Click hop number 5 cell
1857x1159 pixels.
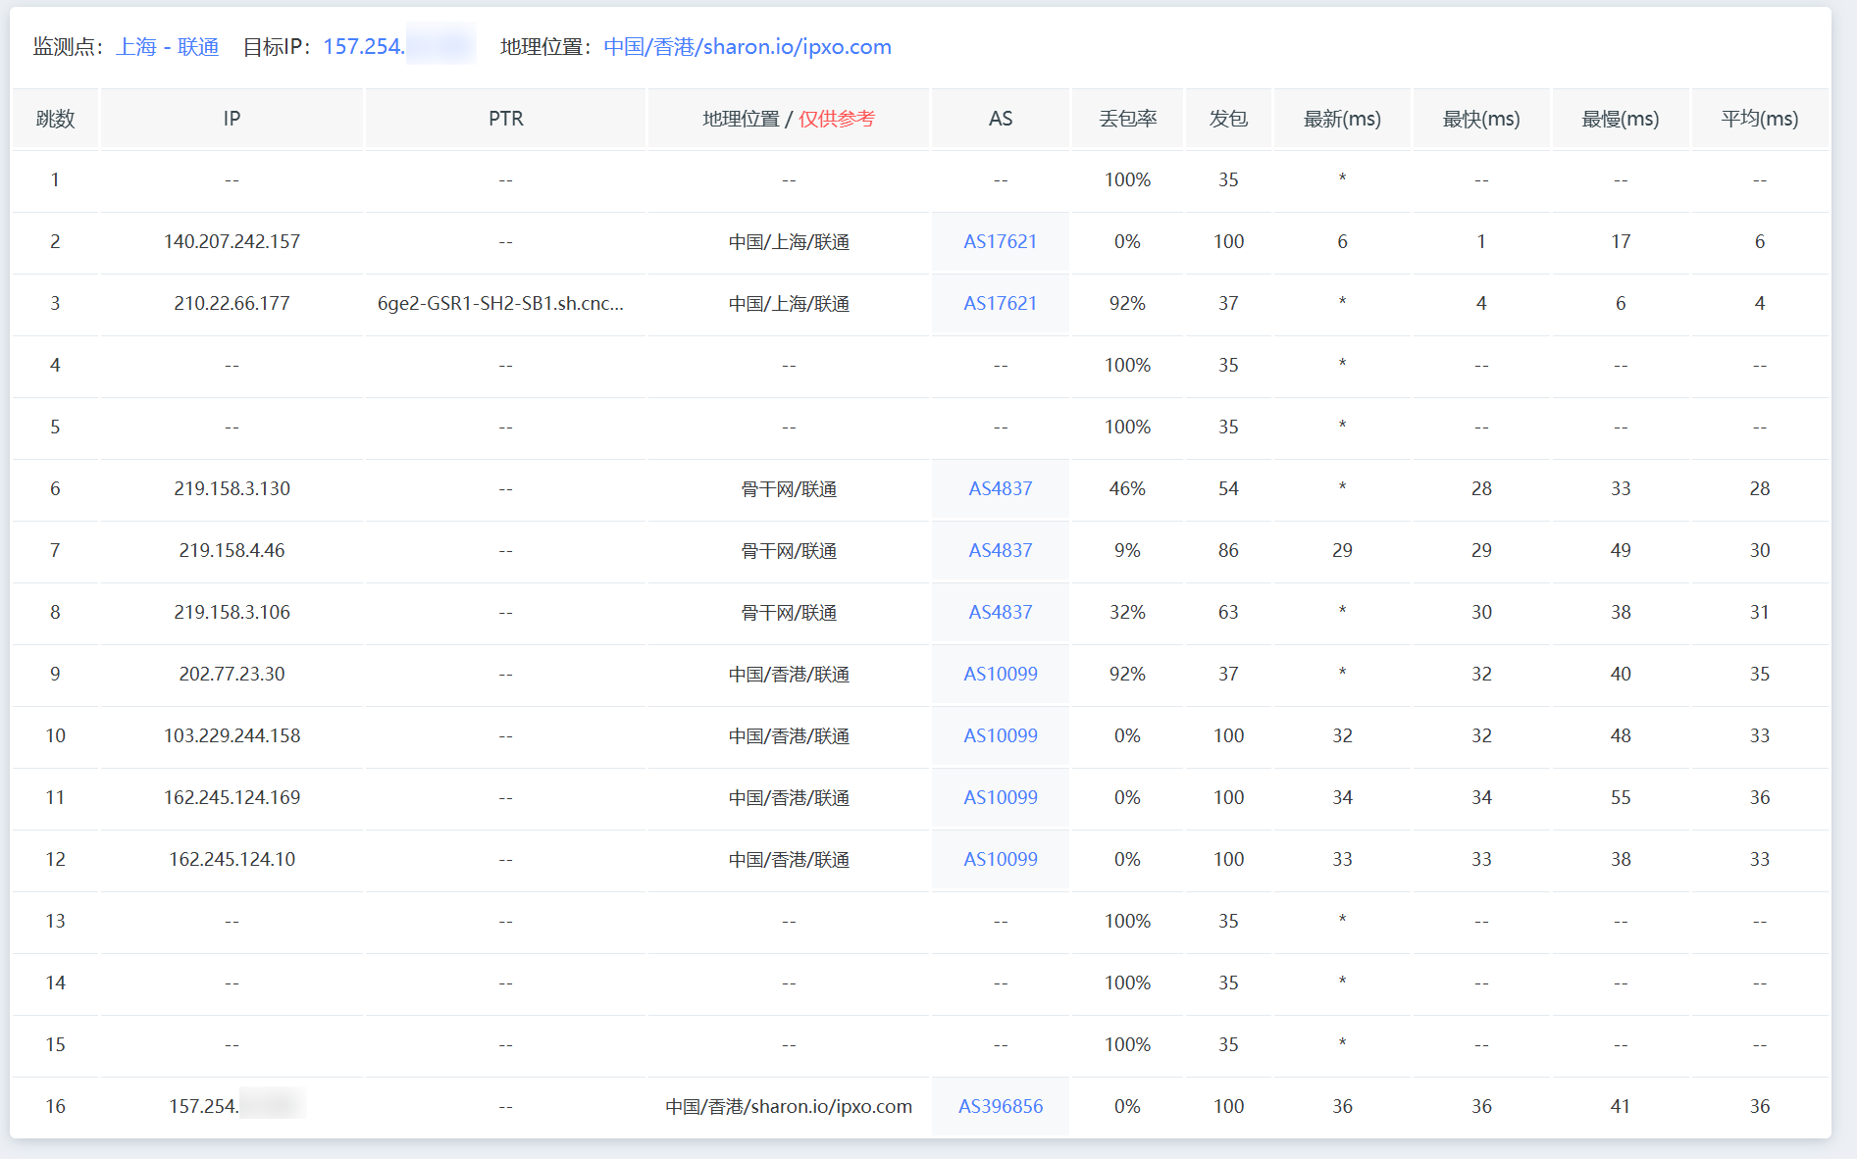55,427
